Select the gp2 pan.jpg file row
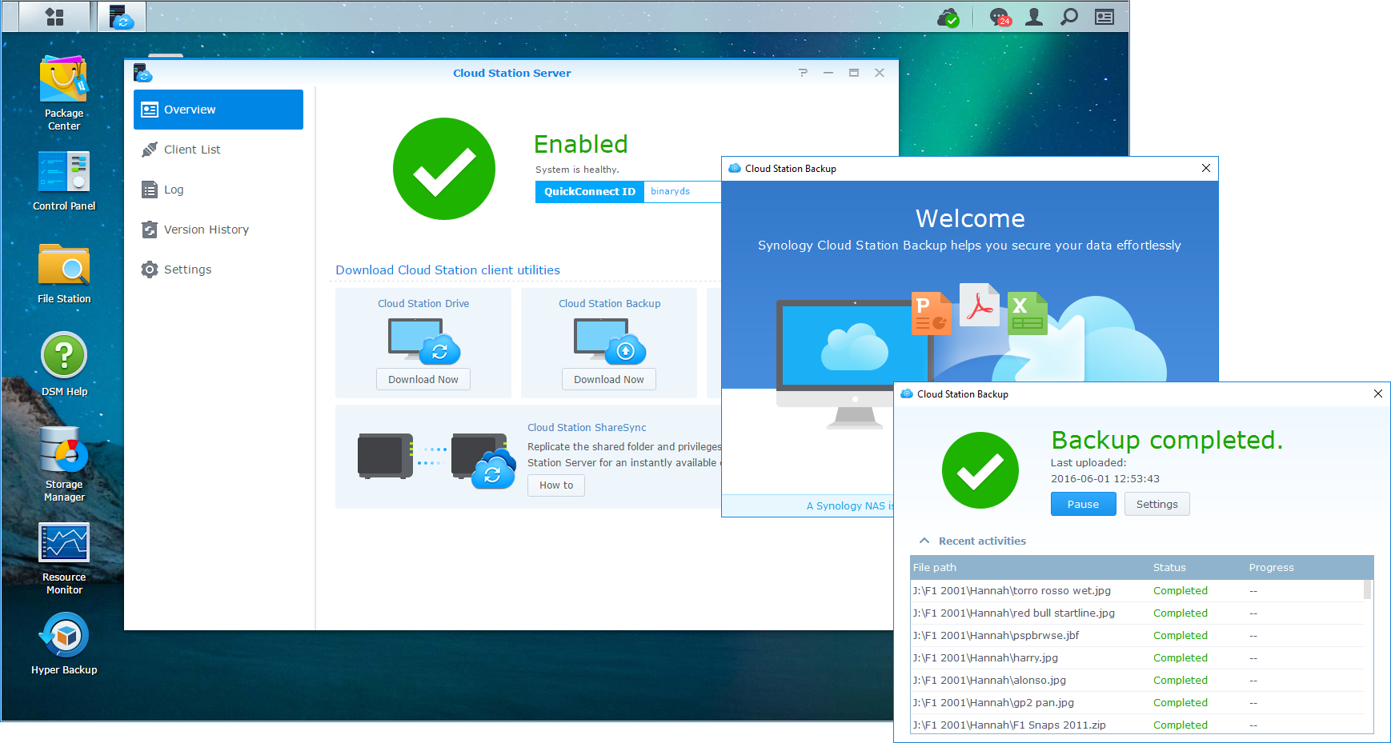 1137,702
